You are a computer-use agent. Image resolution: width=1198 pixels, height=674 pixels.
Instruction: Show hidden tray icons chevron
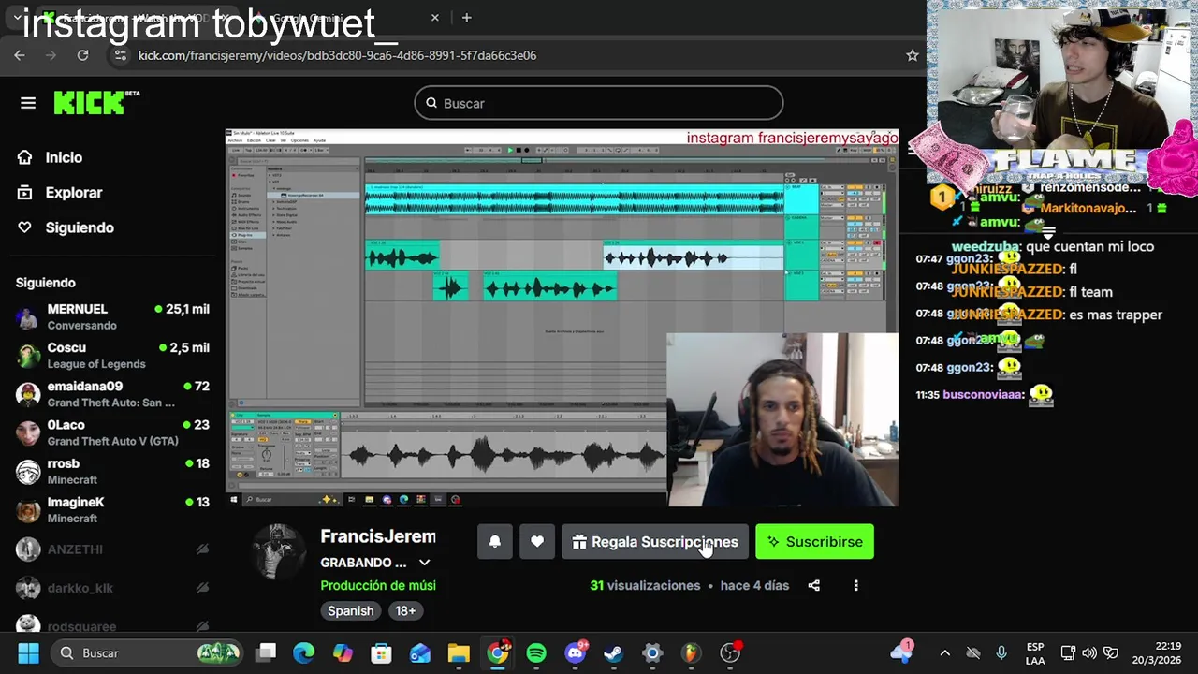tap(944, 652)
